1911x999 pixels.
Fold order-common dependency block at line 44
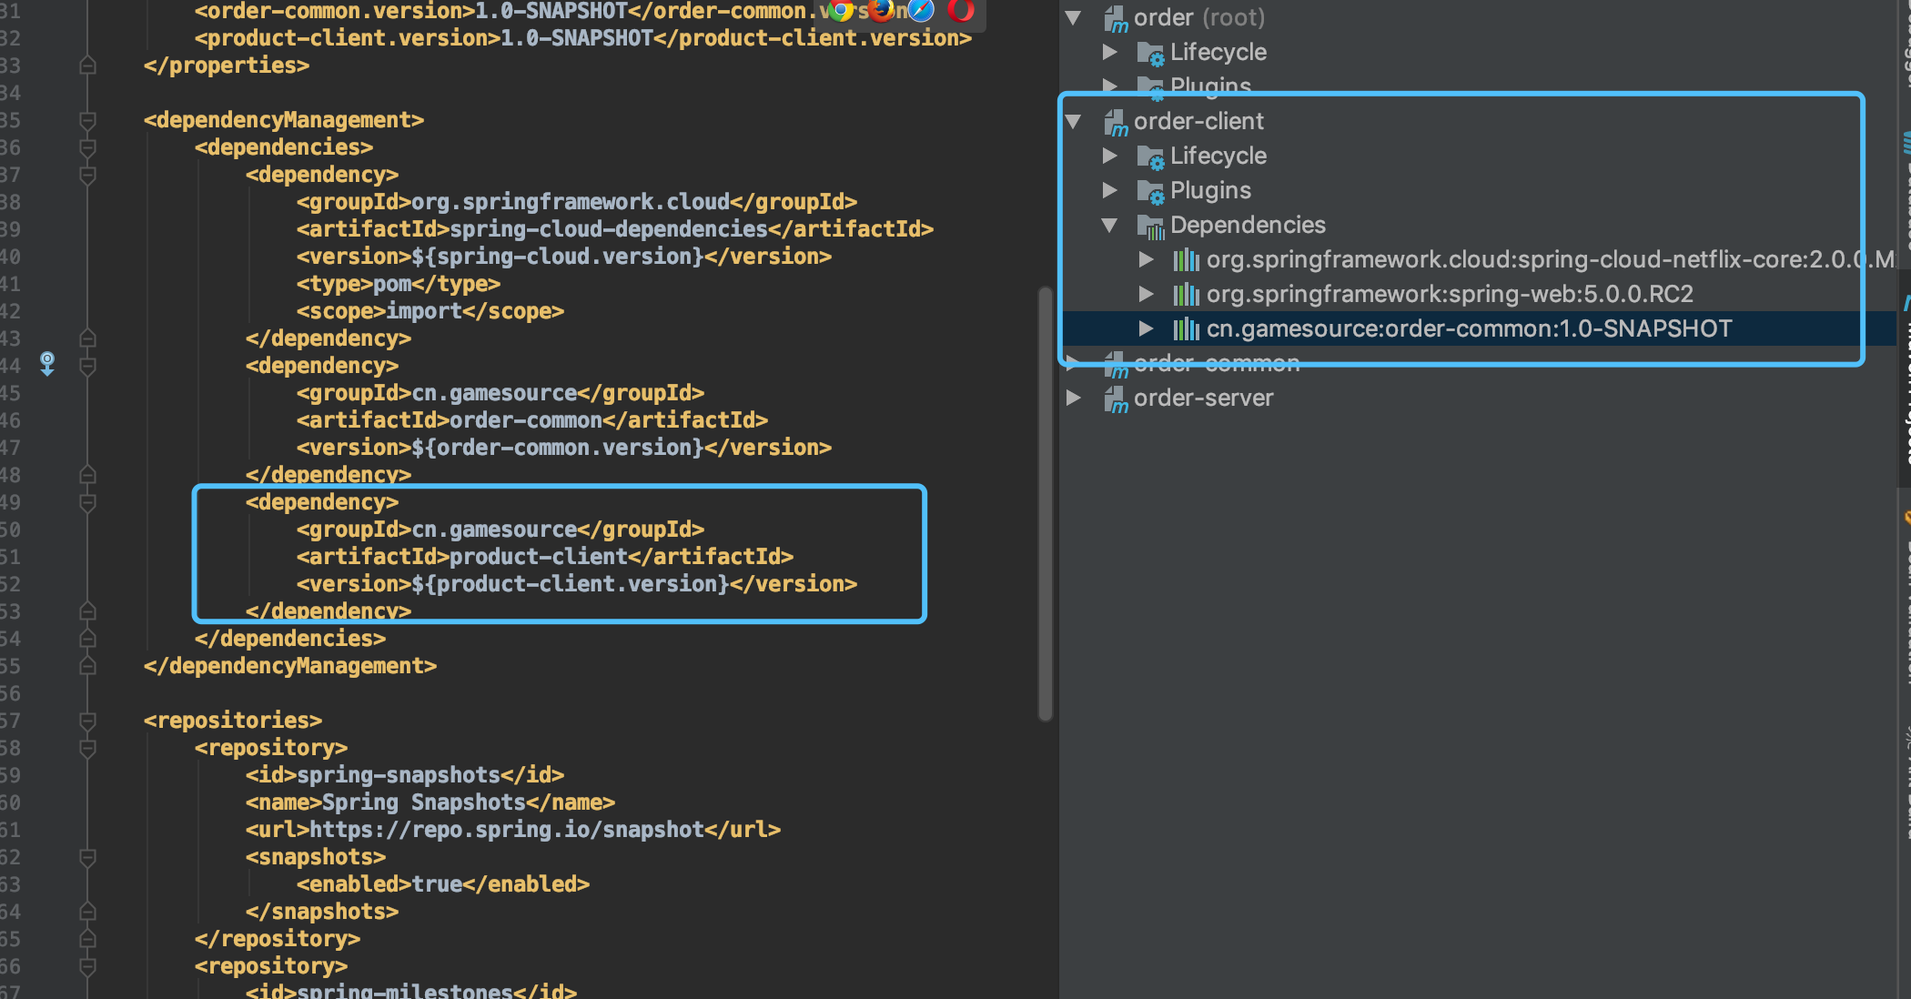pos(87,366)
